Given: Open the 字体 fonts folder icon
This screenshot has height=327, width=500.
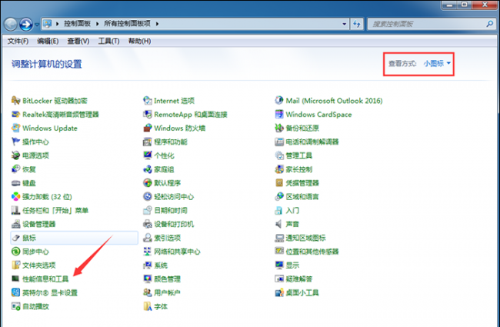Looking at the screenshot, I should (x=148, y=306).
